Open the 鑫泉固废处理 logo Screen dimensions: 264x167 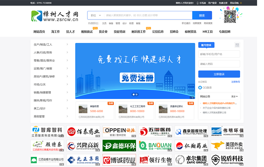click(191, 131)
